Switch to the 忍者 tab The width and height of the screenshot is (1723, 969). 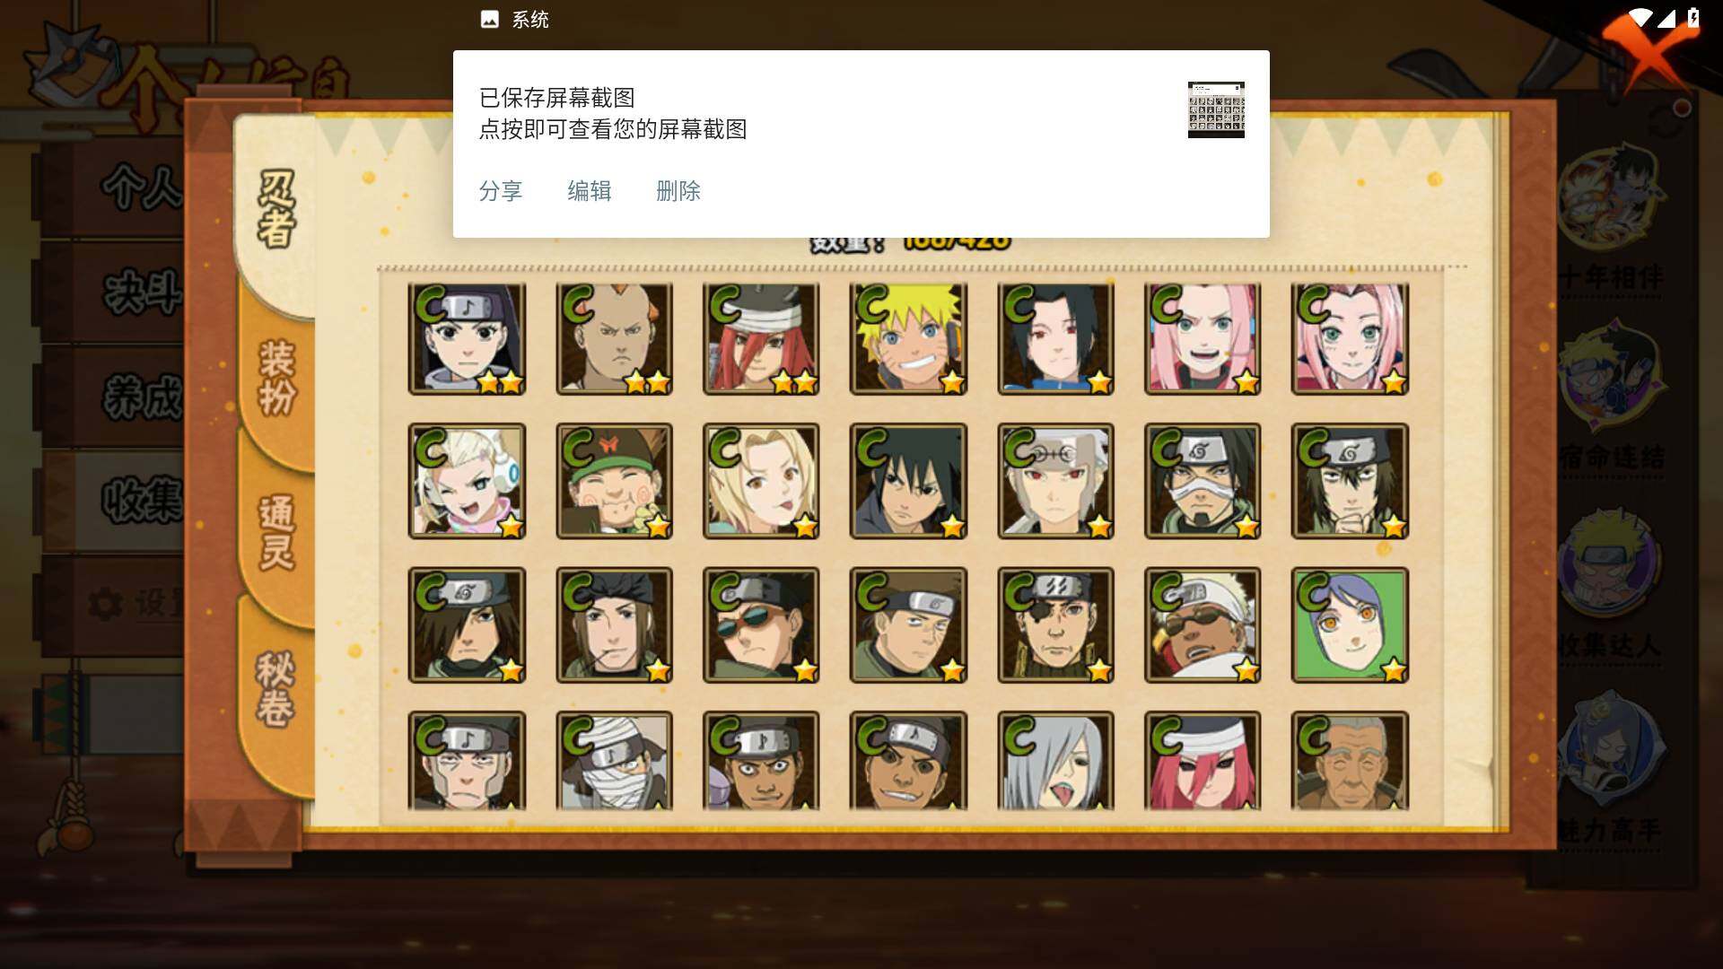pos(276,208)
